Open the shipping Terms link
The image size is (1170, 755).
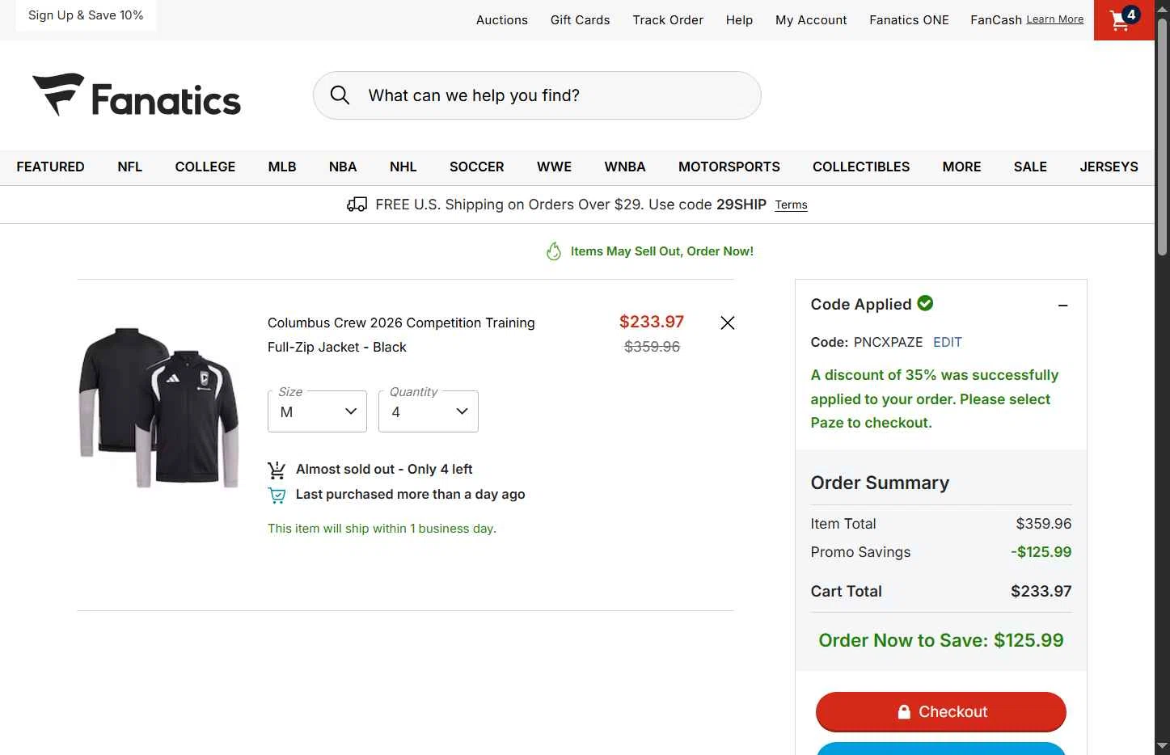click(791, 205)
